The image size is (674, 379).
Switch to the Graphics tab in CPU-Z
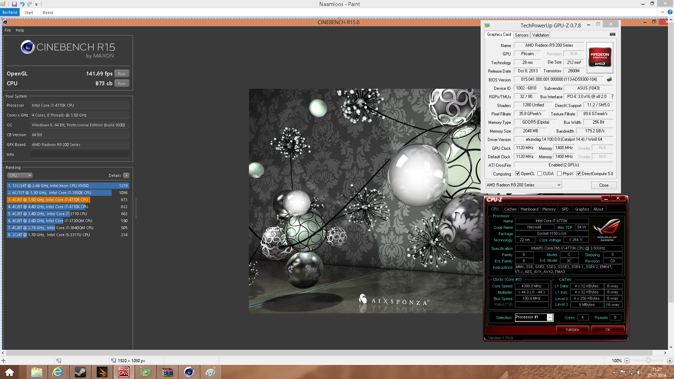(582, 209)
